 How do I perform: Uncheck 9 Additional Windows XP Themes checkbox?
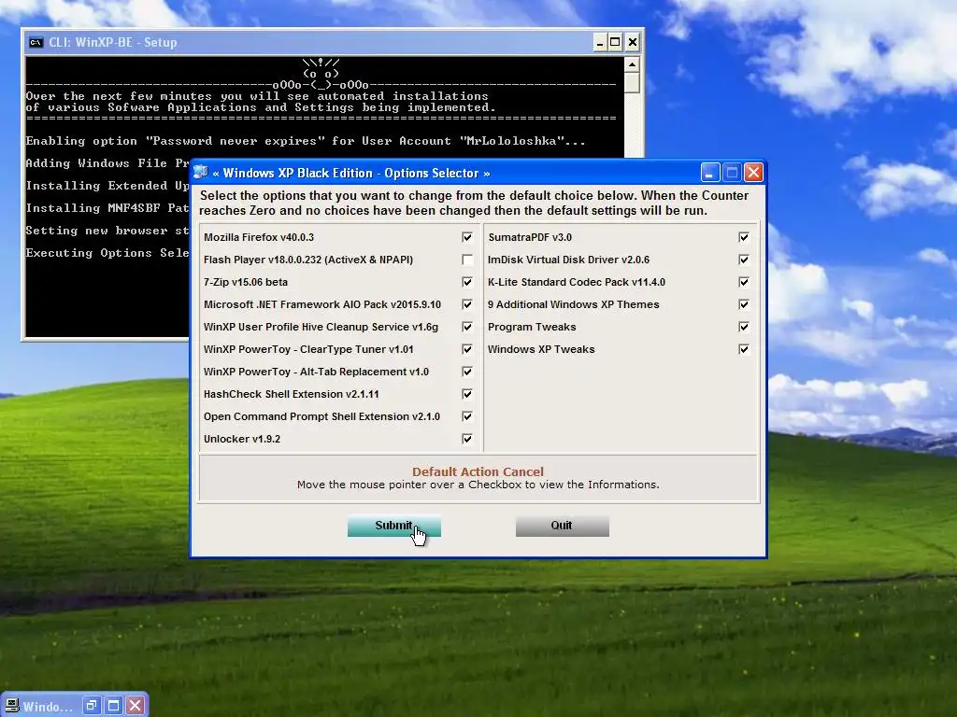click(x=743, y=304)
